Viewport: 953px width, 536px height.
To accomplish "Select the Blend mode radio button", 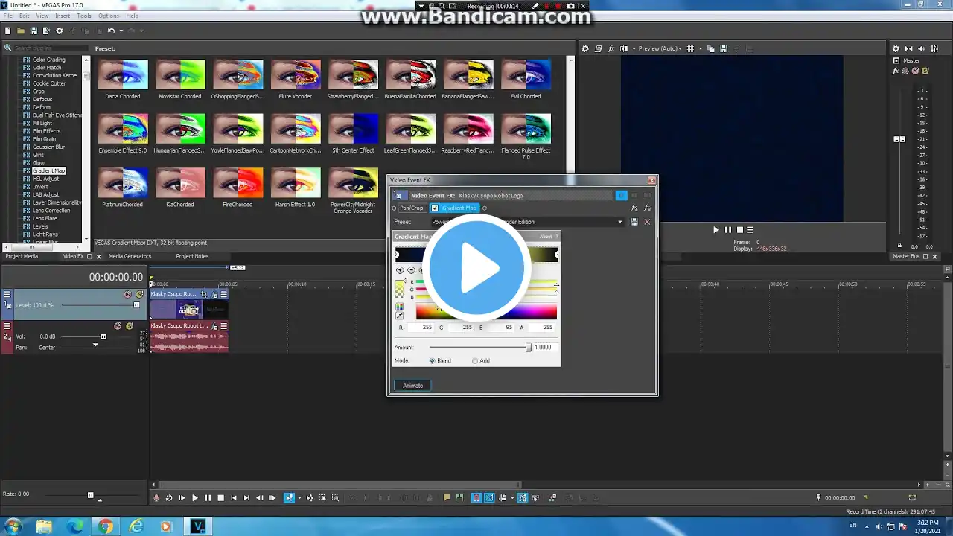I will pyautogui.click(x=433, y=361).
